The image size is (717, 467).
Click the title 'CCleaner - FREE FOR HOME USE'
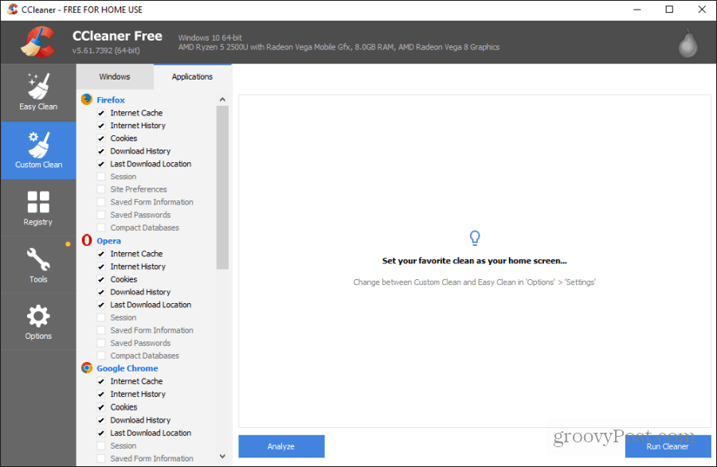82,10
